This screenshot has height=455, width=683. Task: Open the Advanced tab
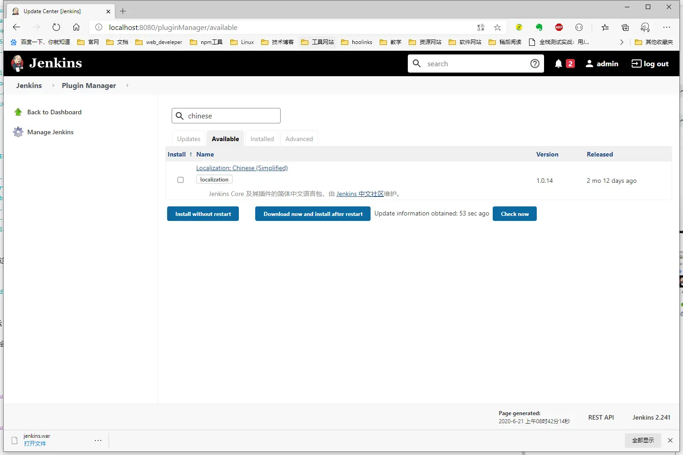point(299,139)
